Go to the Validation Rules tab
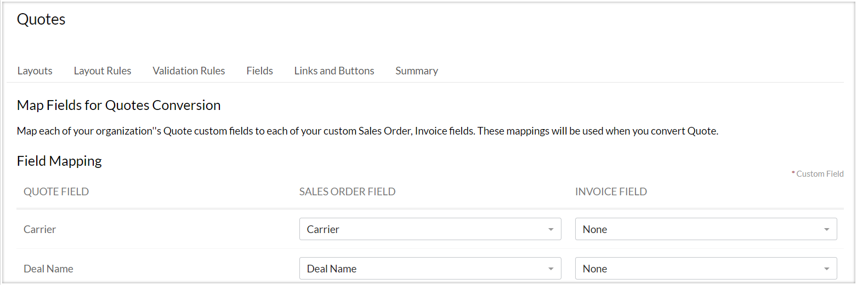Image resolution: width=857 pixels, height=285 pixels. coord(189,71)
